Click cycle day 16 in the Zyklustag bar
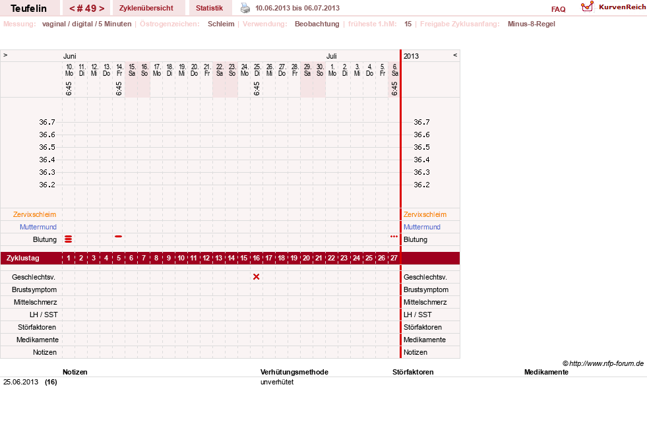This screenshot has height=424, width=647. [257, 258]
